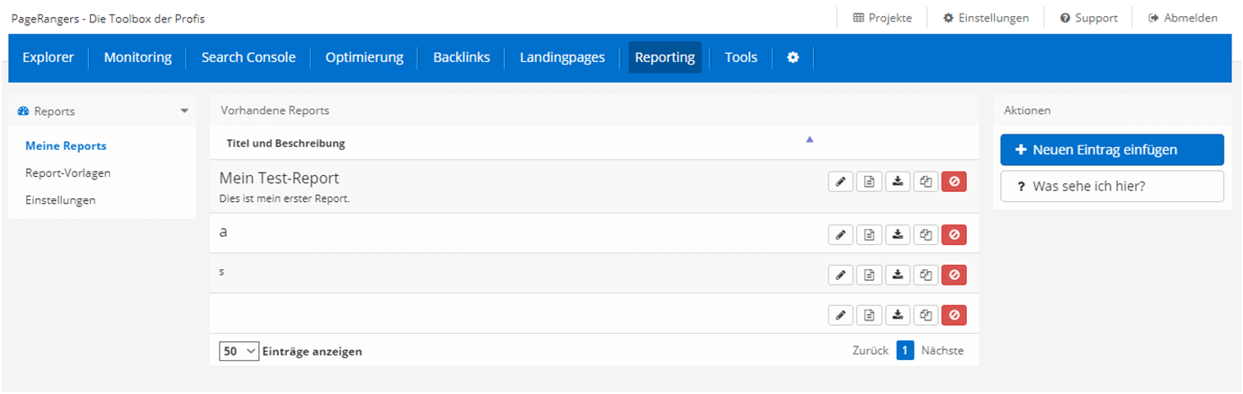Screen dimensions: 1243x394
Task: Sort by the Titel und Beschreibung arrow
Action: point(809,139)
